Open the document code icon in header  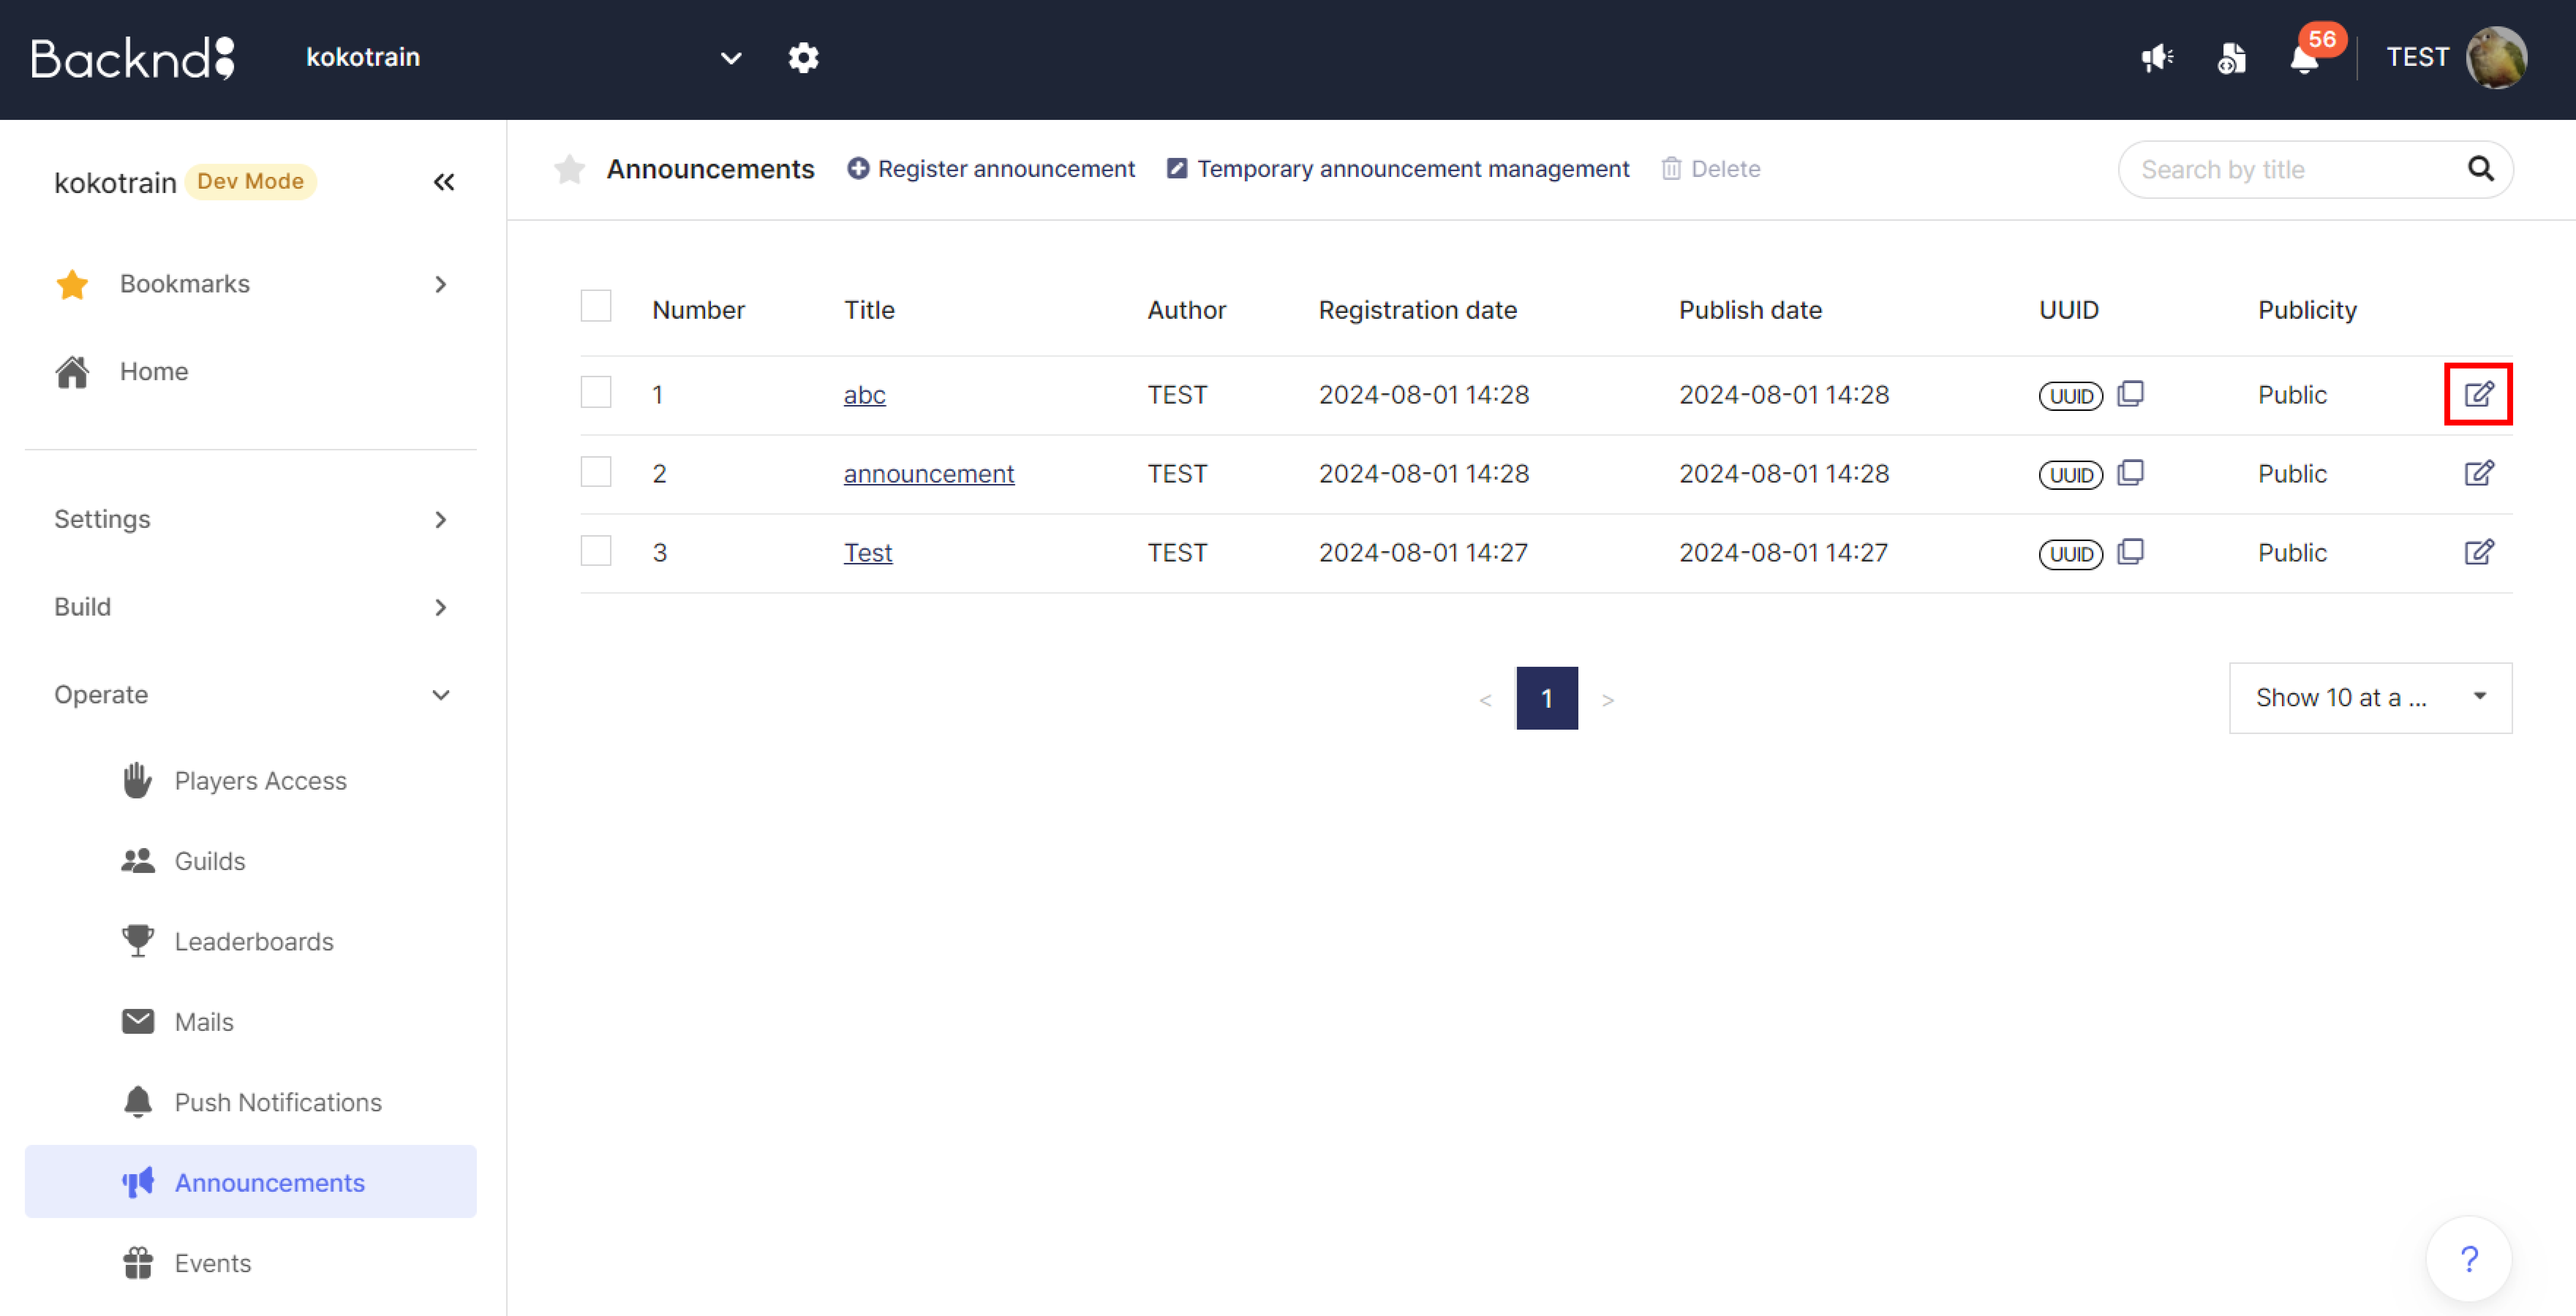2231,58
